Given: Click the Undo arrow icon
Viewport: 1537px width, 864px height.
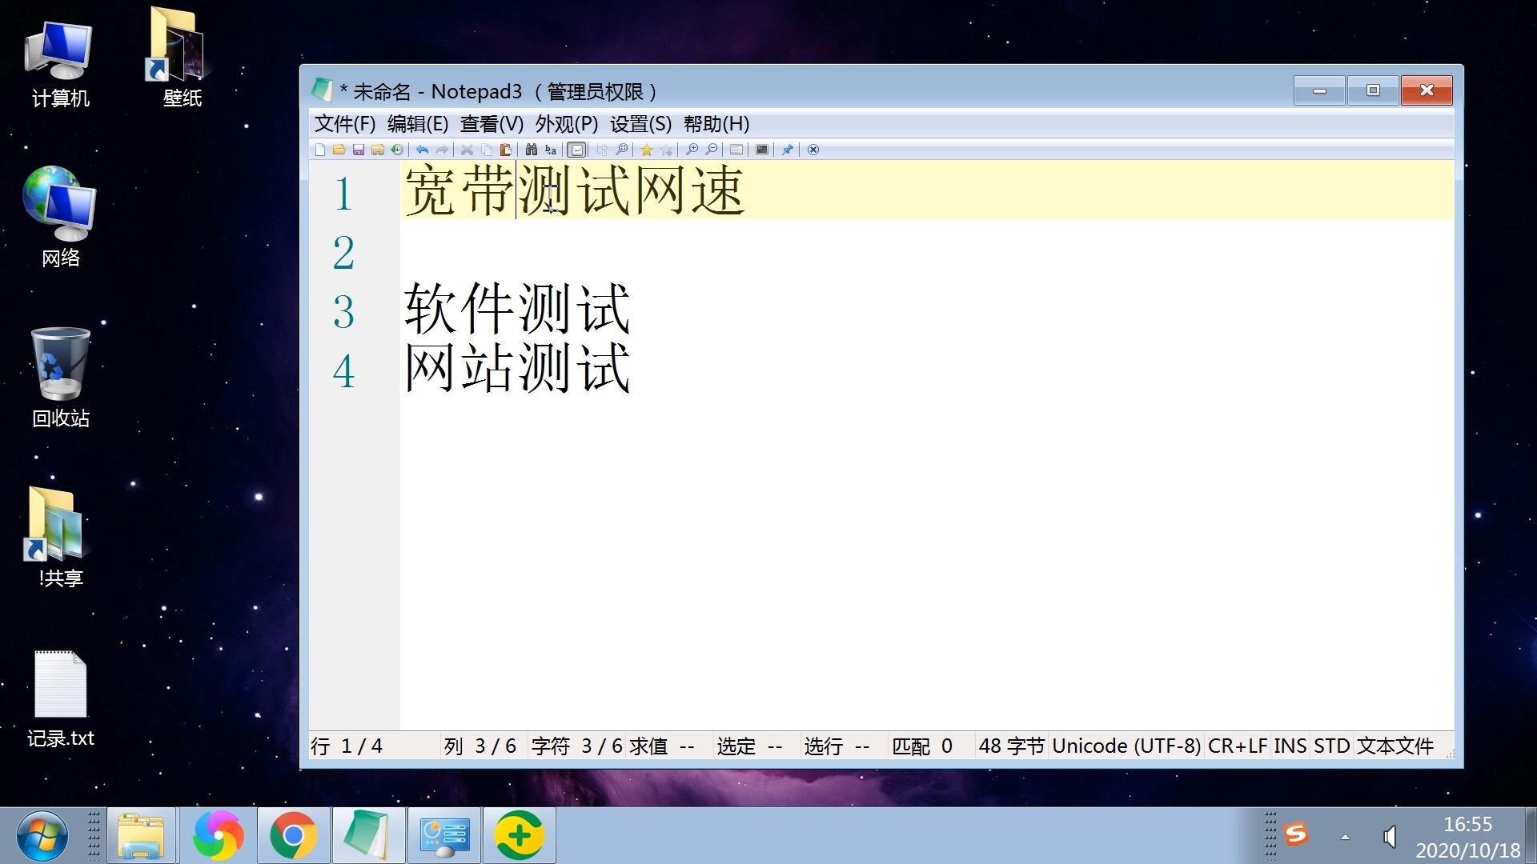Looking at the screenshot, I should tap(422, 150).
